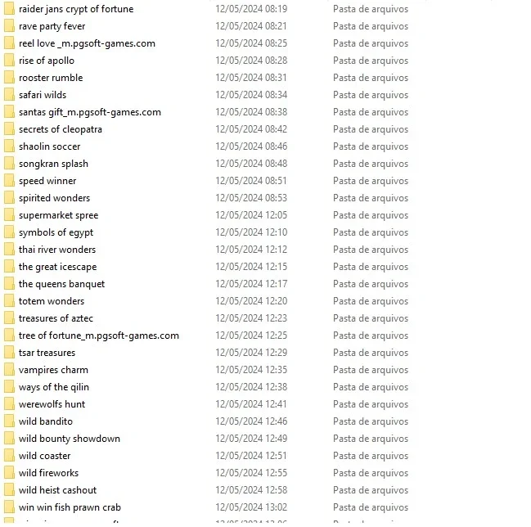Image resolution: width=531 pixels, height=527 pixels.
Task: Click the wild fireworks folder name
Action: tap(49, 473)
